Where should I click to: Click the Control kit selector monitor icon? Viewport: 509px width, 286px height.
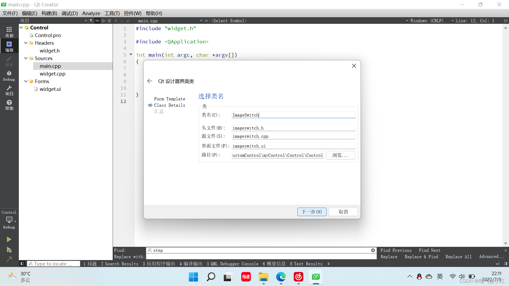9,220
